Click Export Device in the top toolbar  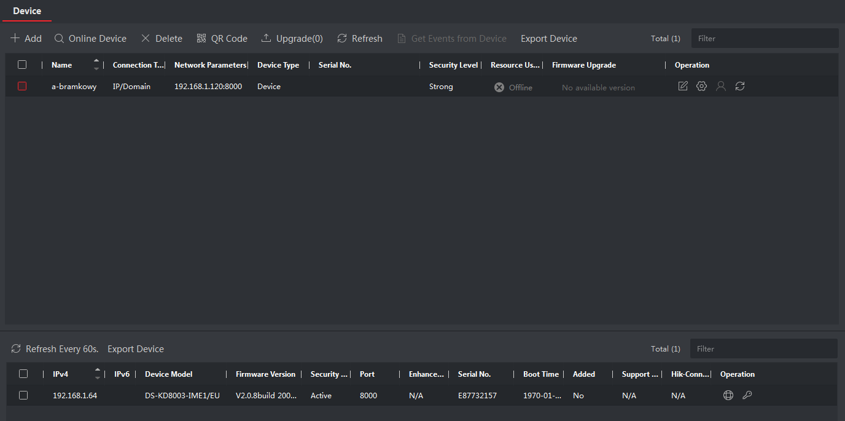[x=548, y=39]
